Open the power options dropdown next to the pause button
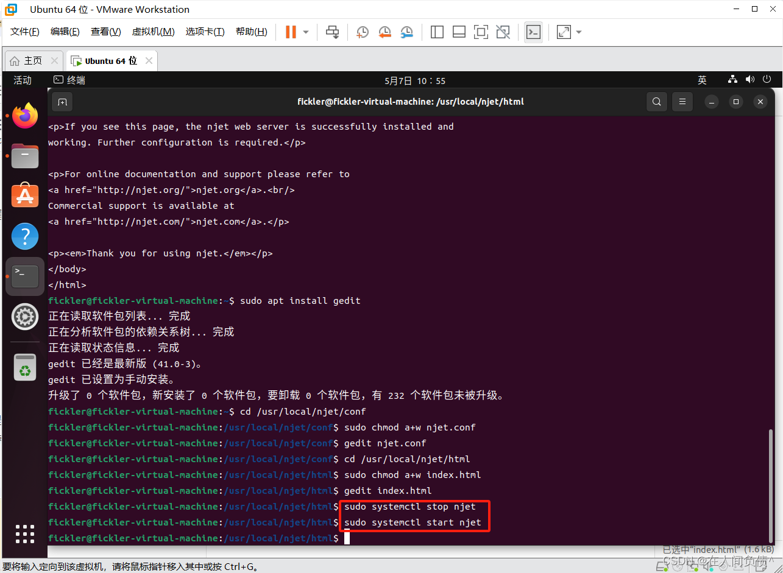The width and height of the screenshot is (783, 573). pyautogui.click(x=306, y=32)
